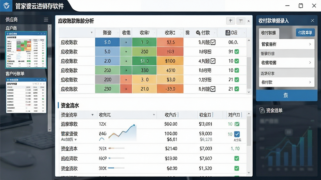Click the save disk icon in the D云 column header

pyautogui.click(x=228, y=32)
